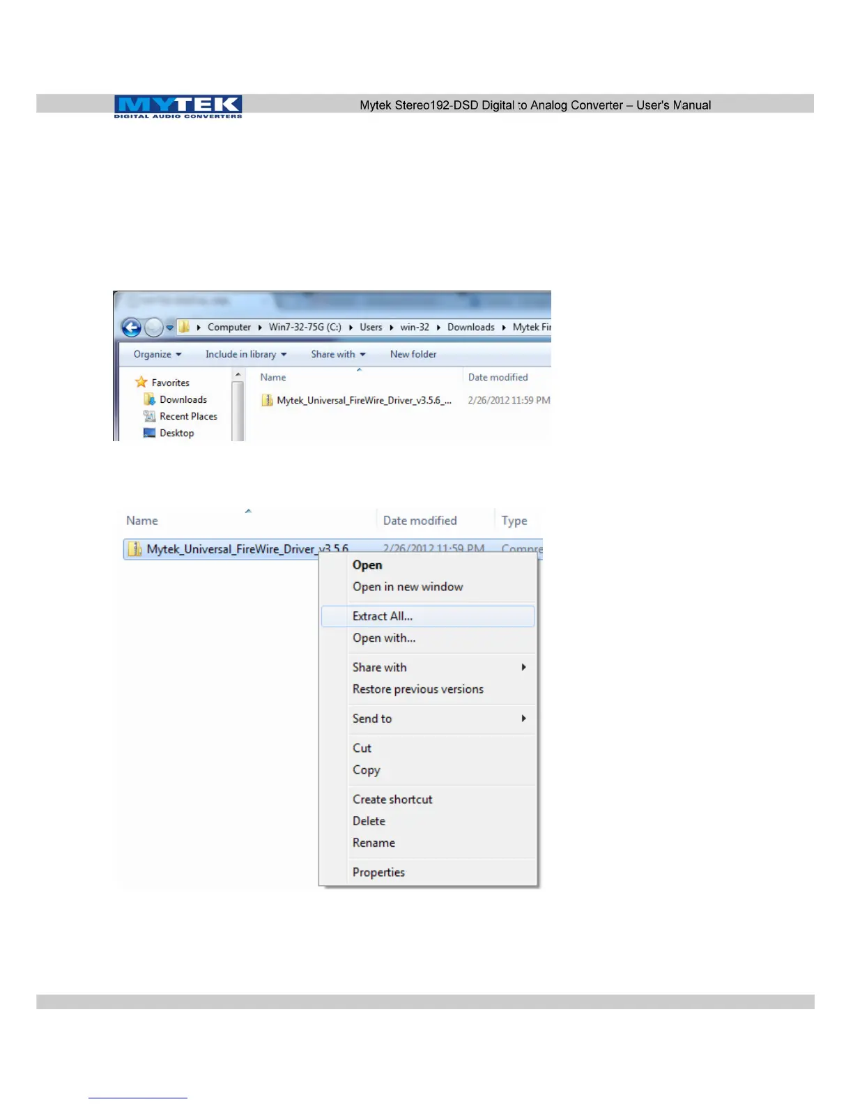Image resolution: width=853 pixels, height=1104 pixels.
Task: Open Recent Places in navigation pane
Action: point(188,416)
